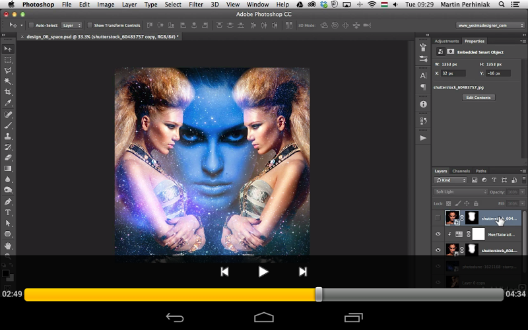Image resolution: width=528 pixels, height=330 pixels.
Task: Select the Pen tool
Action: pyautogui.click(x=8, y=201)
